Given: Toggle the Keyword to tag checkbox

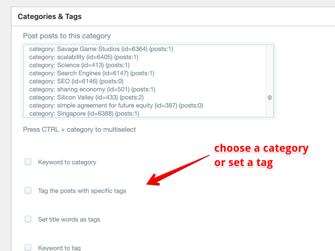Looking at the screenshot, I should 28,248.
